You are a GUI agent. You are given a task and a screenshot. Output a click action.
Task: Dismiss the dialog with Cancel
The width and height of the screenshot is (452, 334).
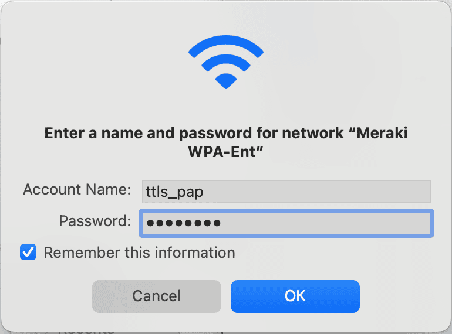click(157, 296)
